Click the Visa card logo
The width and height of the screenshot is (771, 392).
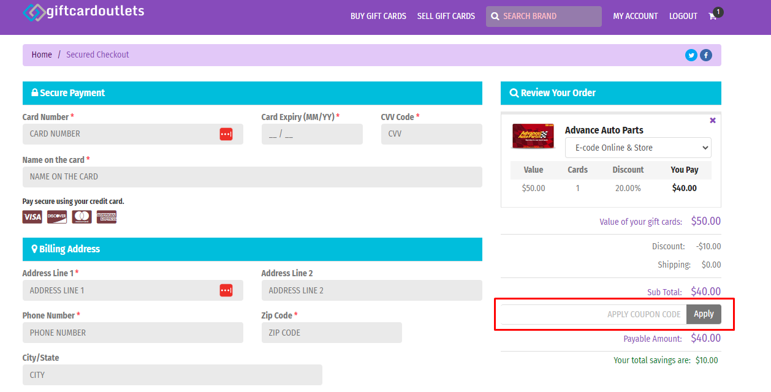(32, 217)
